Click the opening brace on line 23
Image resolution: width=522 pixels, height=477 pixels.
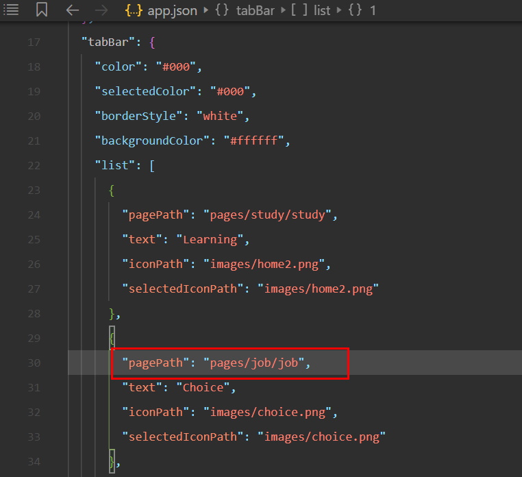pos(112,191)
